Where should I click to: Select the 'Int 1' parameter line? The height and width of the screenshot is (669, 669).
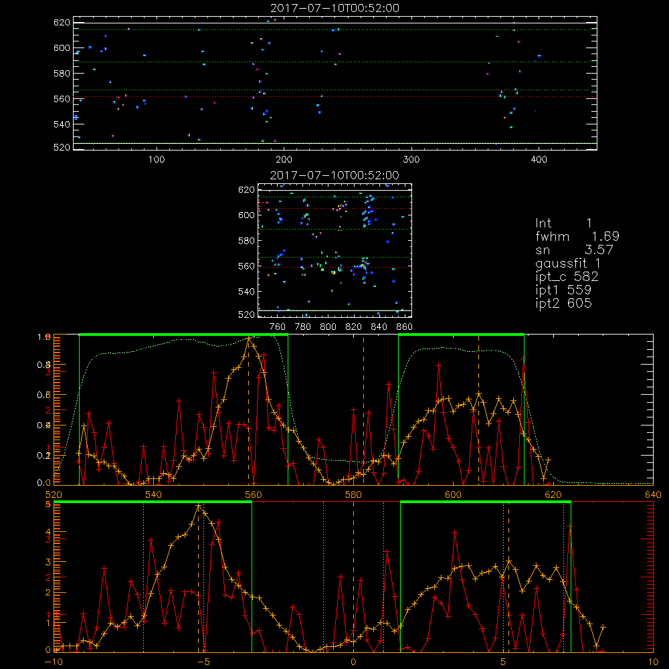(x=563, y=223)
